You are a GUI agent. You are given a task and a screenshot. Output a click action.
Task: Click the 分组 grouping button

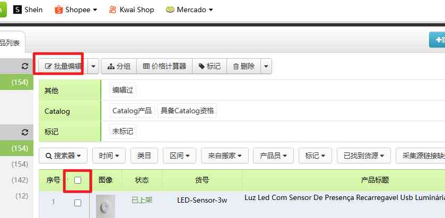tap(118, 66)
